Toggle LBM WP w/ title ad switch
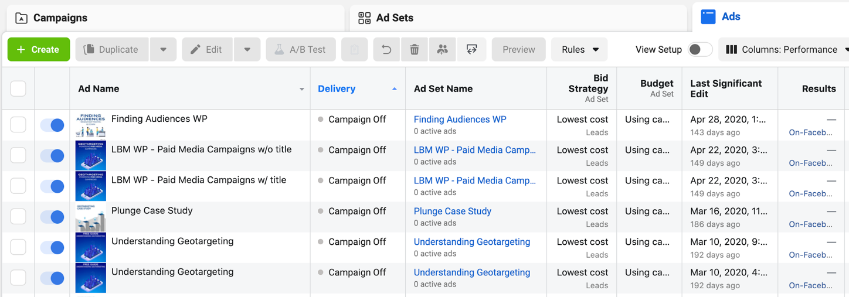 52,186
